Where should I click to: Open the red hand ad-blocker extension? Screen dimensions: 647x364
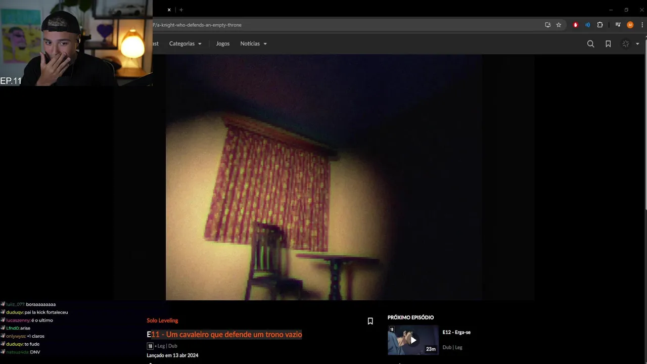coord(575,25)
